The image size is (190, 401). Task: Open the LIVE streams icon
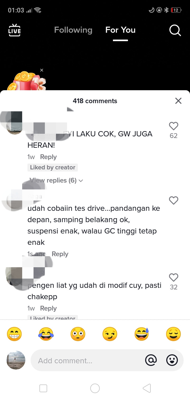click(x=15, y=30)
